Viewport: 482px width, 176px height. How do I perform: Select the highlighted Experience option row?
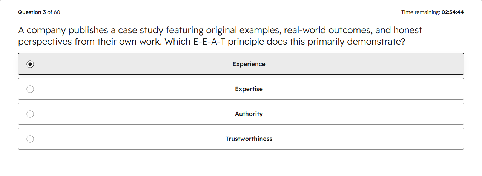pos(241,64)
